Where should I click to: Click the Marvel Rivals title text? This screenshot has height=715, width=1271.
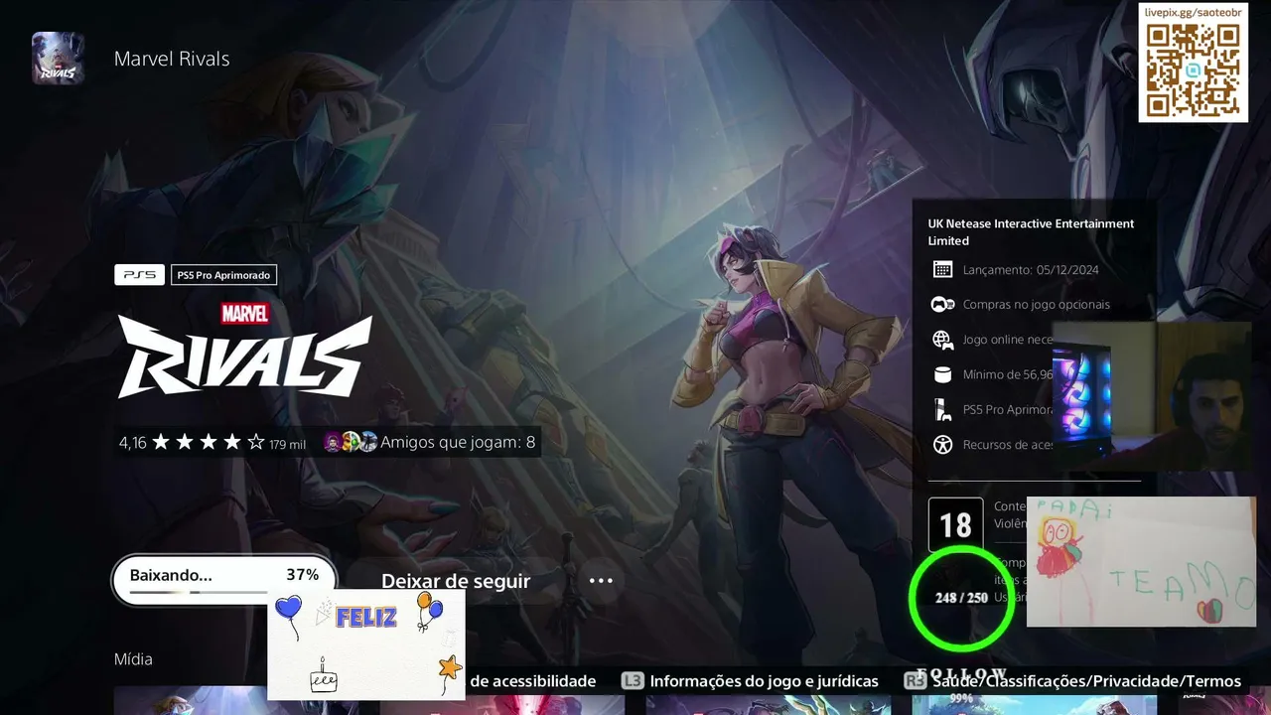pos(172,59)
